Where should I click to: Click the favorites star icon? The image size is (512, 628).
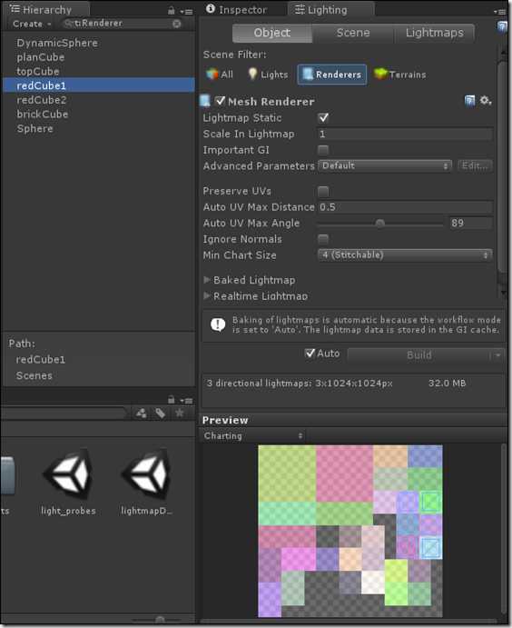180,413
